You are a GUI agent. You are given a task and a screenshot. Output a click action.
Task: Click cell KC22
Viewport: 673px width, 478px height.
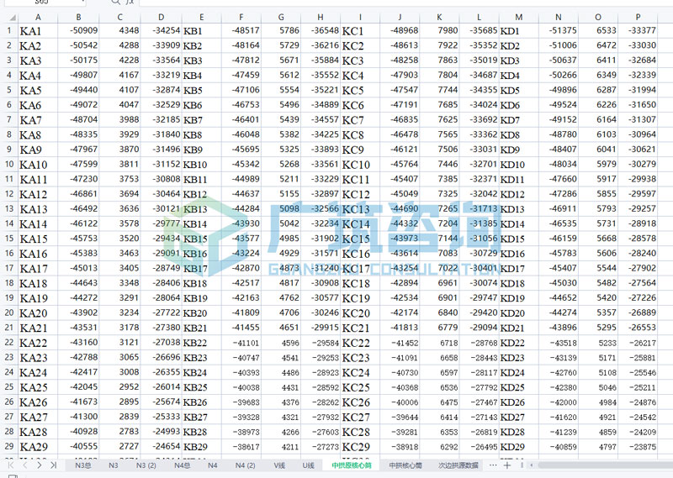360,343
